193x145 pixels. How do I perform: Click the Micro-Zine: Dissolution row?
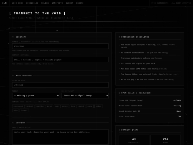tap(150, 106)
